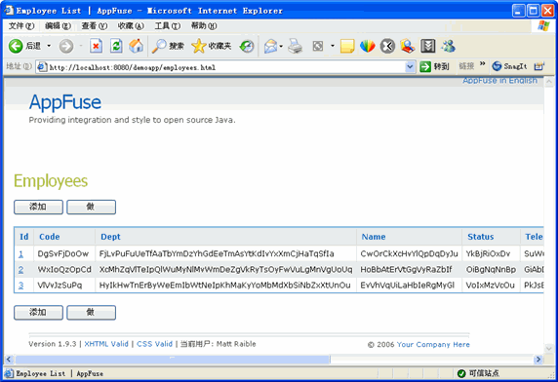Click the fullscreen square toolbar icon
Viewport: 558px width, 382px height.
click(x=318, y=46)
